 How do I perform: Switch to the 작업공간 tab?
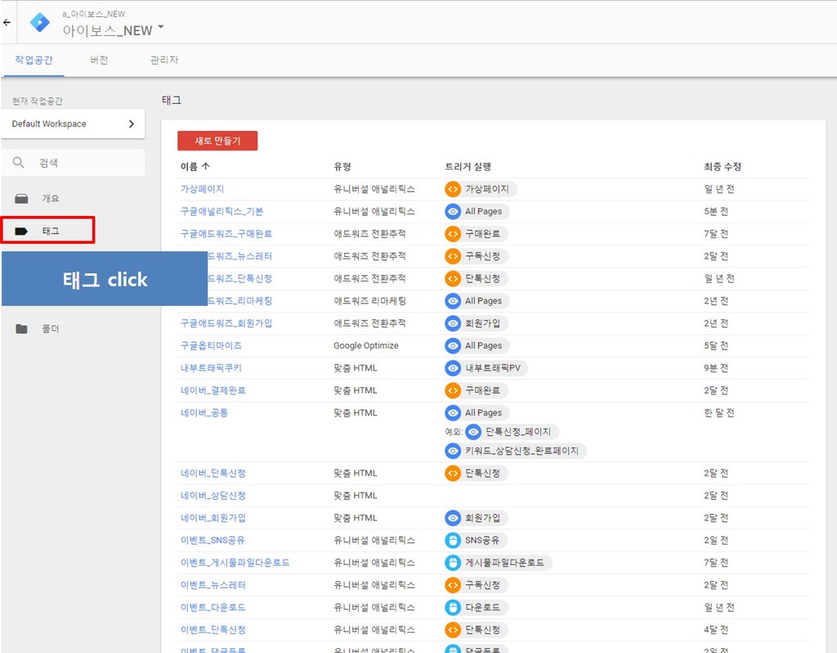click(x=34, y=60)
